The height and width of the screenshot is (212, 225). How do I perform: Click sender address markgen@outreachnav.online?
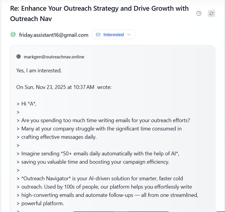(x=54, y=57)
